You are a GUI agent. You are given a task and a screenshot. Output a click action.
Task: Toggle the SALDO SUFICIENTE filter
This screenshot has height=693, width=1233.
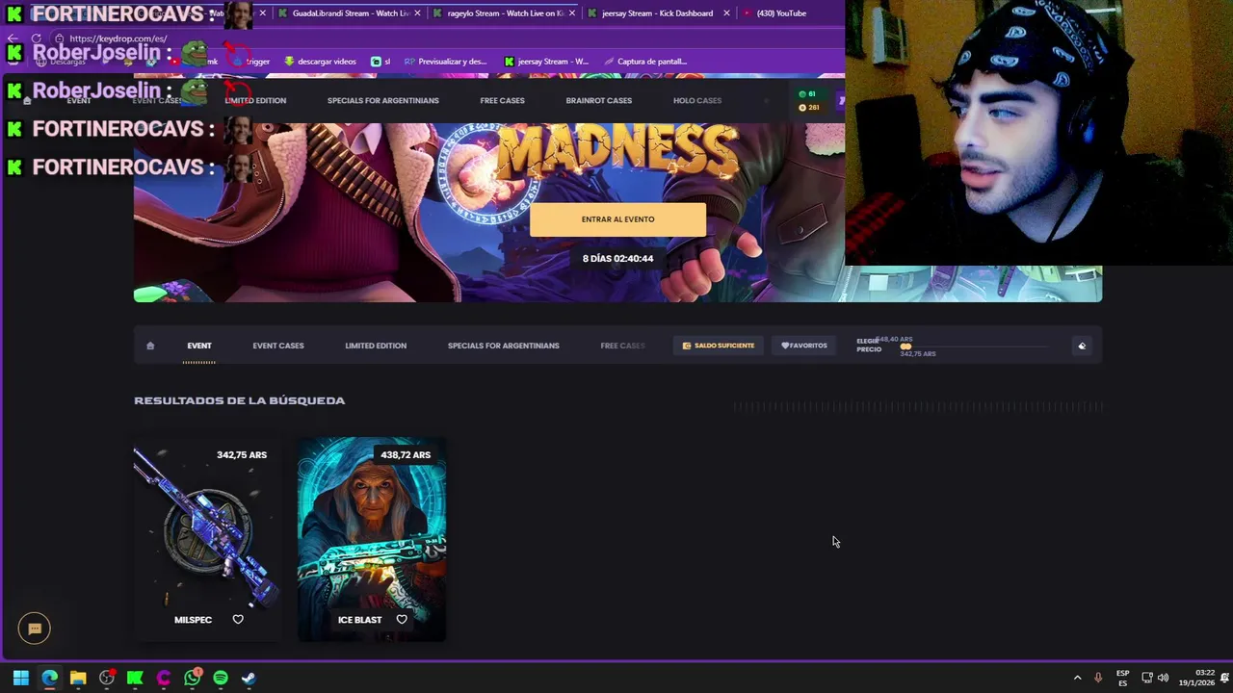719,346
